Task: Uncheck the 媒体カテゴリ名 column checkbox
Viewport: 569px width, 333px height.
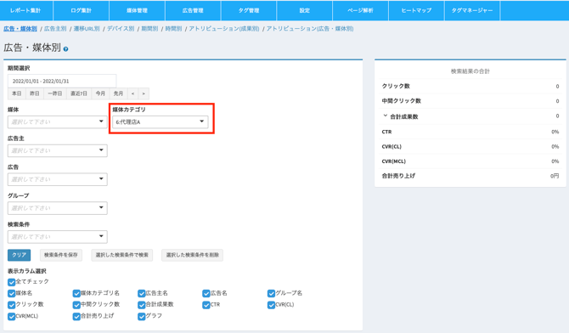Action: click(x=76, y=293)
